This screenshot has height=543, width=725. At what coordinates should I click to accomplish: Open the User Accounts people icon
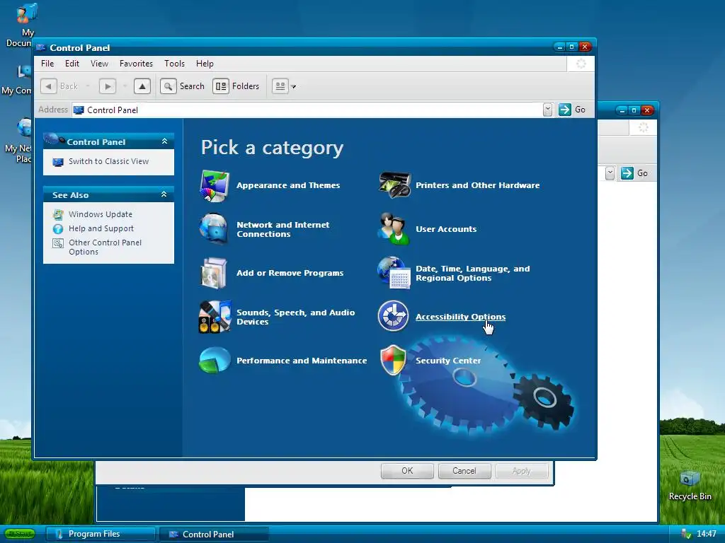[393, 228]
